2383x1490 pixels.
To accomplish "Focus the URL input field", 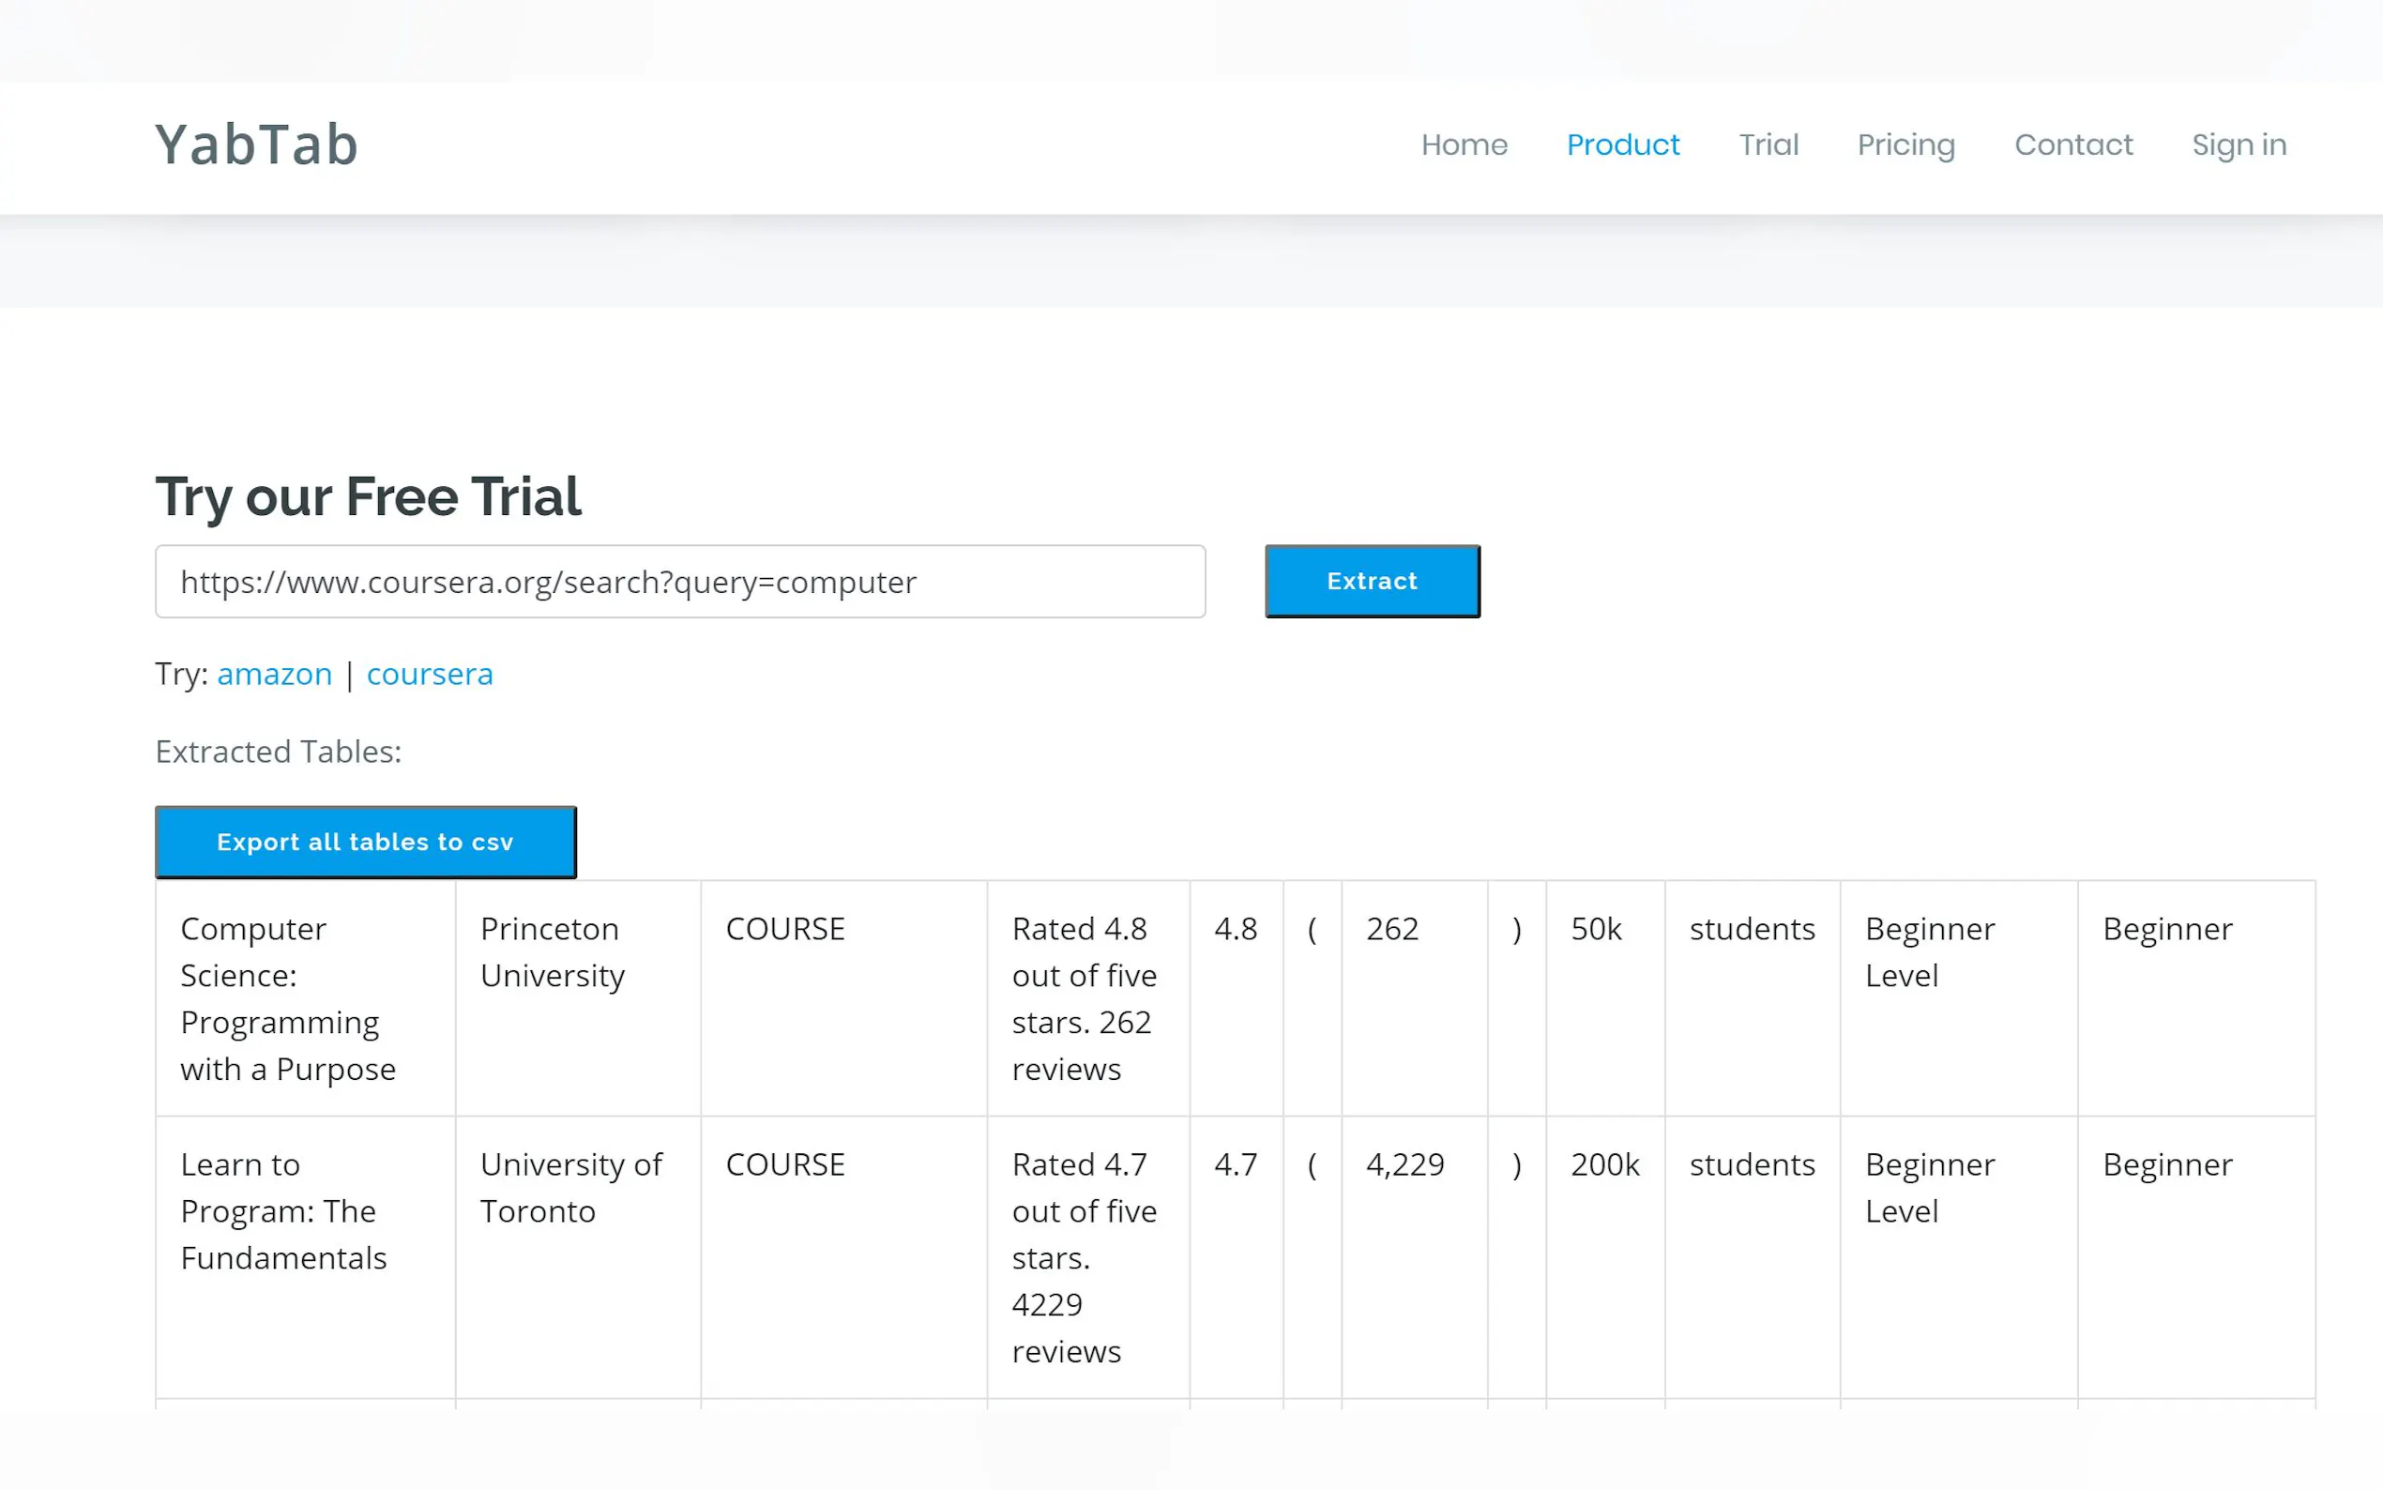I will pyautogui.click(x=680, y=582).
